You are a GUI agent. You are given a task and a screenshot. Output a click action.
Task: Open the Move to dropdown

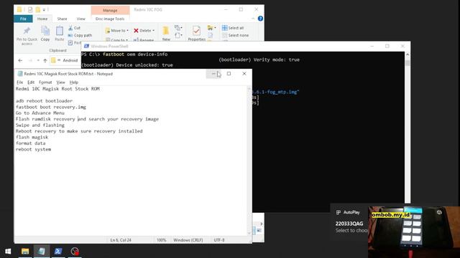(116, 30)
